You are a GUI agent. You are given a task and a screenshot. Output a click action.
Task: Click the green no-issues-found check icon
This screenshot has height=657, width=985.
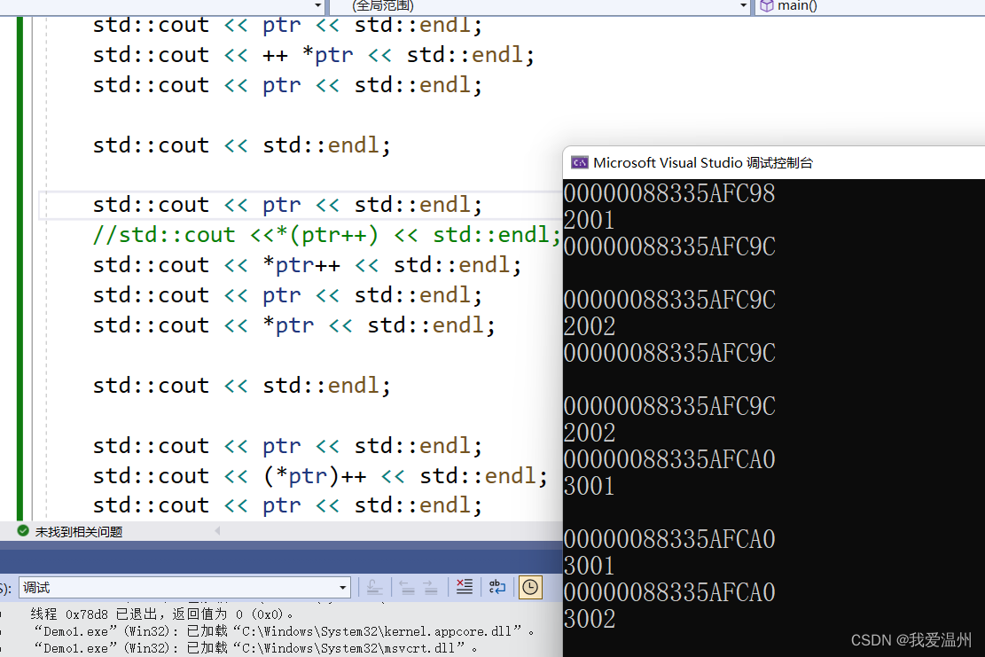point(23,531)
